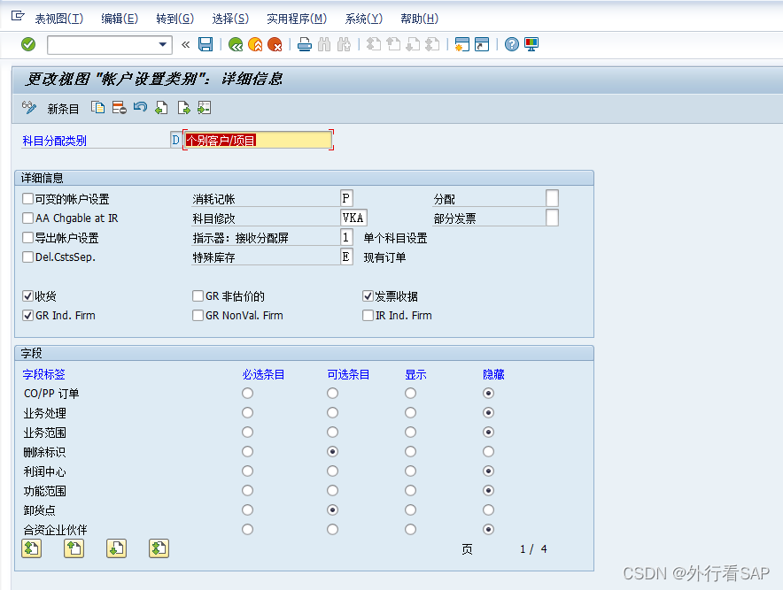Click the 特殊库存 field containing E
Screen dimensions: 783x590
pos(346,257)
